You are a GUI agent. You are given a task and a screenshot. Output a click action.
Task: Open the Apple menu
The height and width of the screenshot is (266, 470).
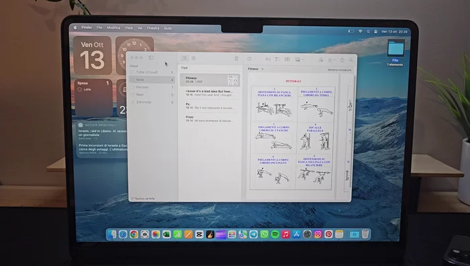[75, 27]
